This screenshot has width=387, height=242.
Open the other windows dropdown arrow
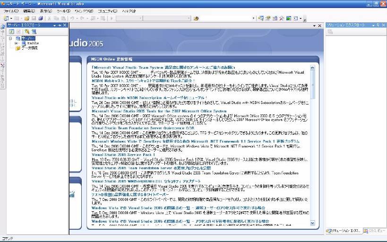point(301,18)
